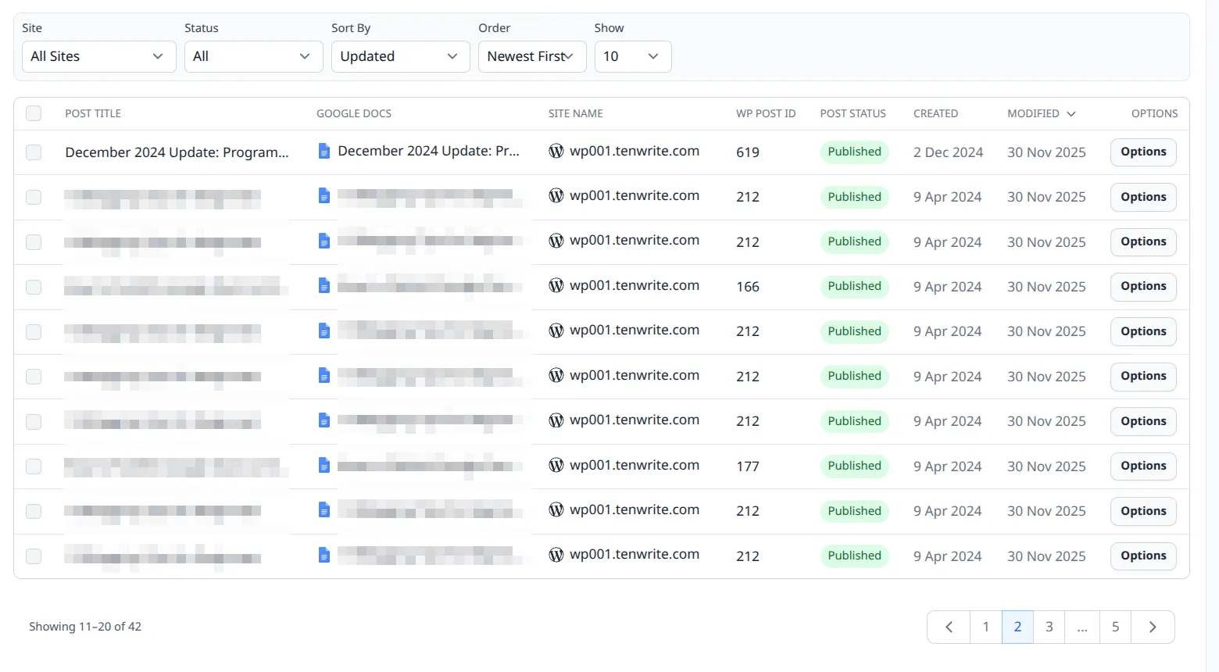Go to page 1 in pagination
Viewport: 1219px width, 672px height.
(x=986, y=627)
